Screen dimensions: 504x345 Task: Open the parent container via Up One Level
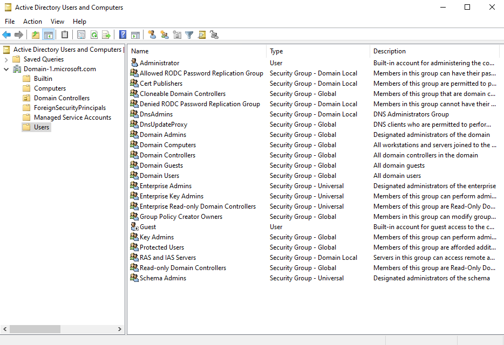[35, 34]
